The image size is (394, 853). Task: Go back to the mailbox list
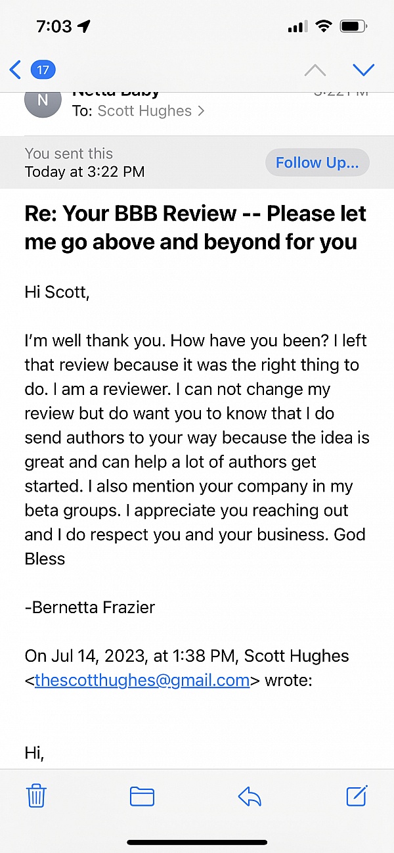[x=16, y=70]
